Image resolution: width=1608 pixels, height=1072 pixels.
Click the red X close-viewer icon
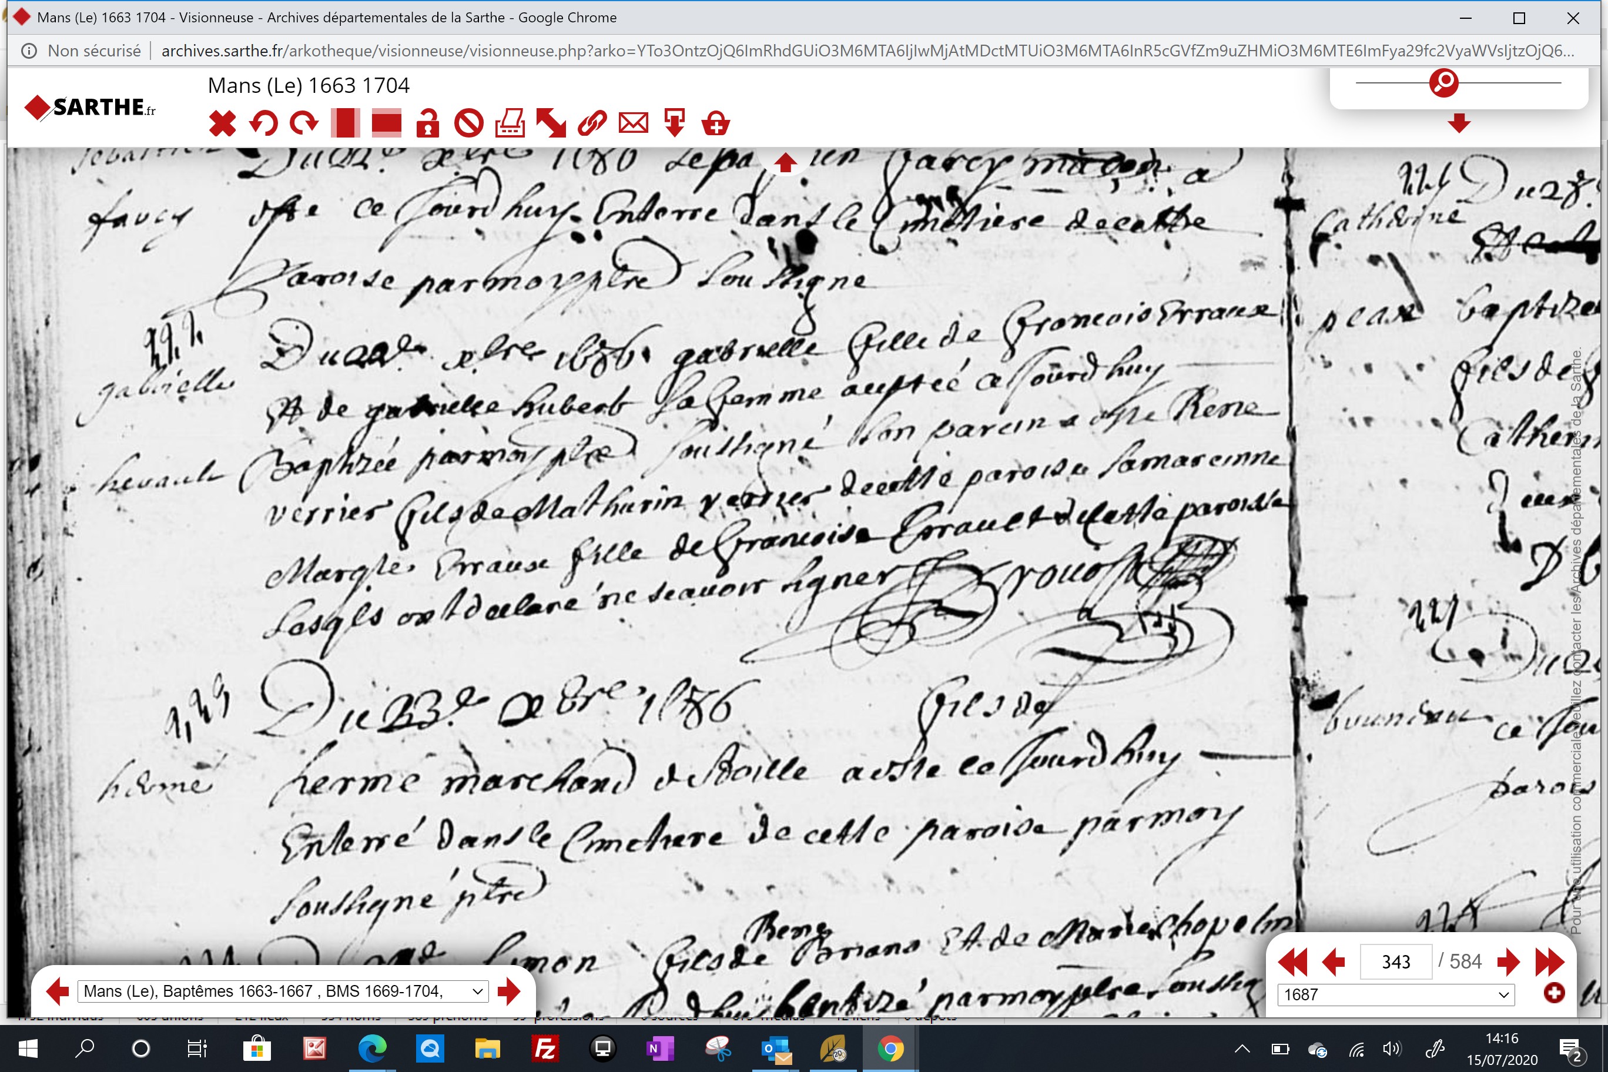pyautogui.click(x=222, y=124)
